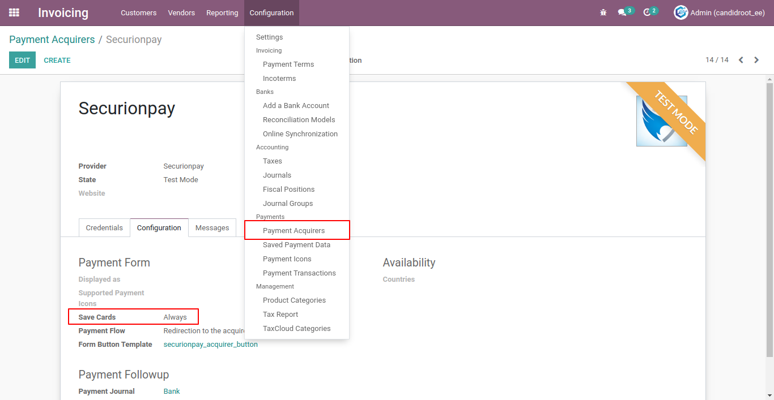Click the Payment Form section heading
774x400 pixels.
[114, 263]
